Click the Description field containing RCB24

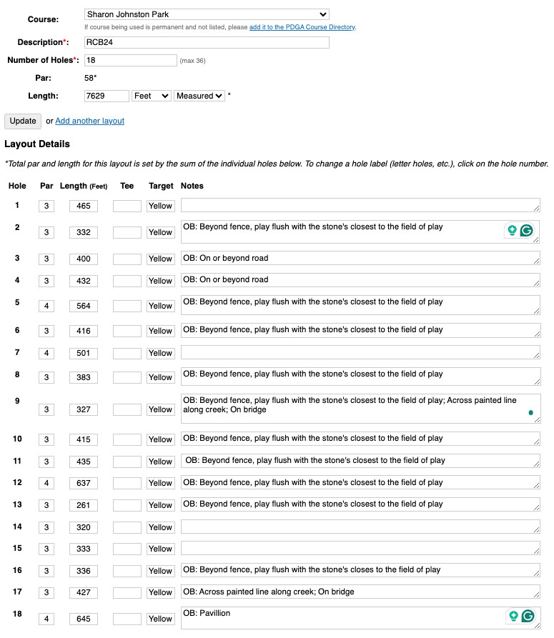coord(207,42)
